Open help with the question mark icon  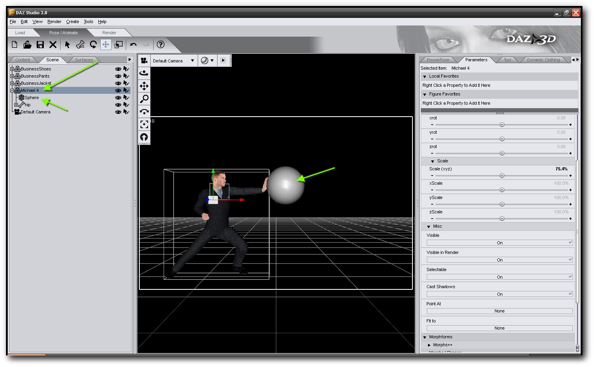tap(160, 45)
